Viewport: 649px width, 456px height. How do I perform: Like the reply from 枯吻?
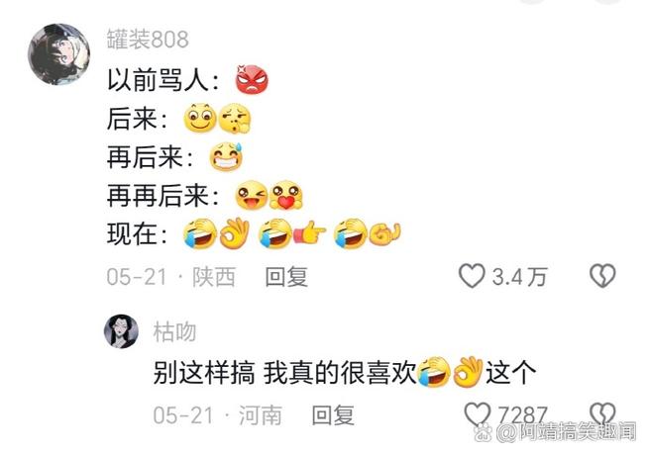477,414
